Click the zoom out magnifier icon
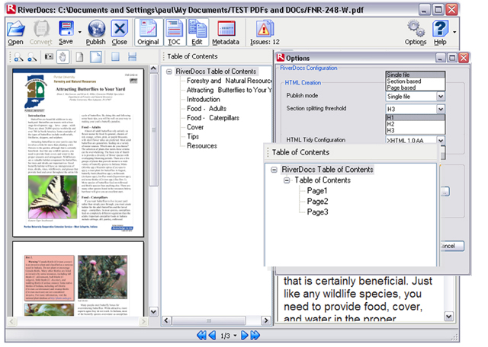The image size is (488, 347). 32,57
